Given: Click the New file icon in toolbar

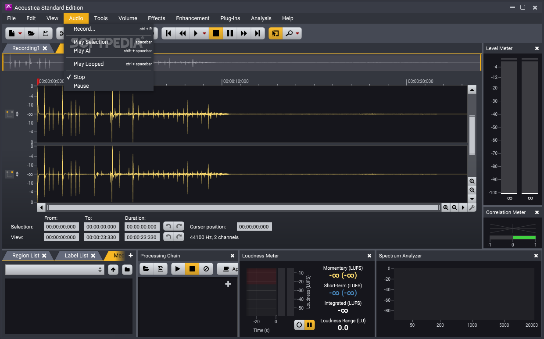Looking at the screenshot, I should coord(11,33).
